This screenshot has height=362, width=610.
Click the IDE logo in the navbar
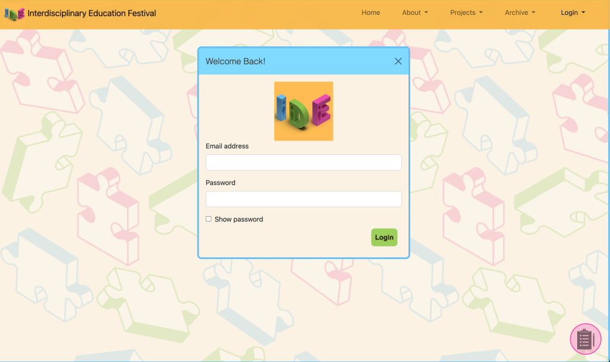pos(14,13)
